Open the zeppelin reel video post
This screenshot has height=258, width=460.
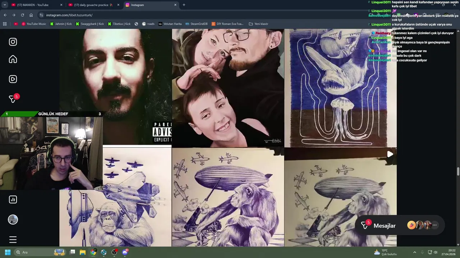[340, 197]
